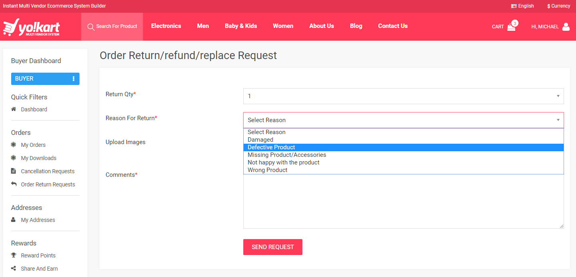The width and height of the screenshot is (576, 277).
Task: Open the BUYER three-dot menu
Action: (x=73, y=79)
